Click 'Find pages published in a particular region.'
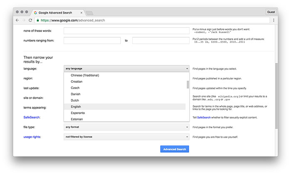 click(x=217, y=79)
